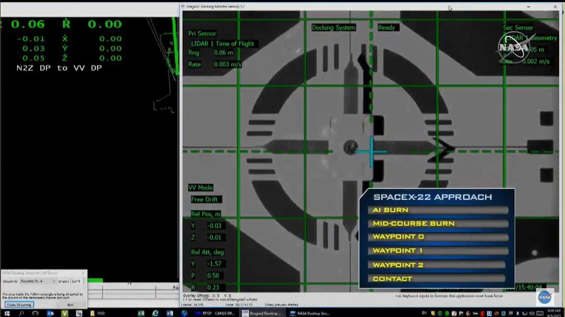
Task: Click Rel Att P value 0.58
Action: [x=213, y=275]
